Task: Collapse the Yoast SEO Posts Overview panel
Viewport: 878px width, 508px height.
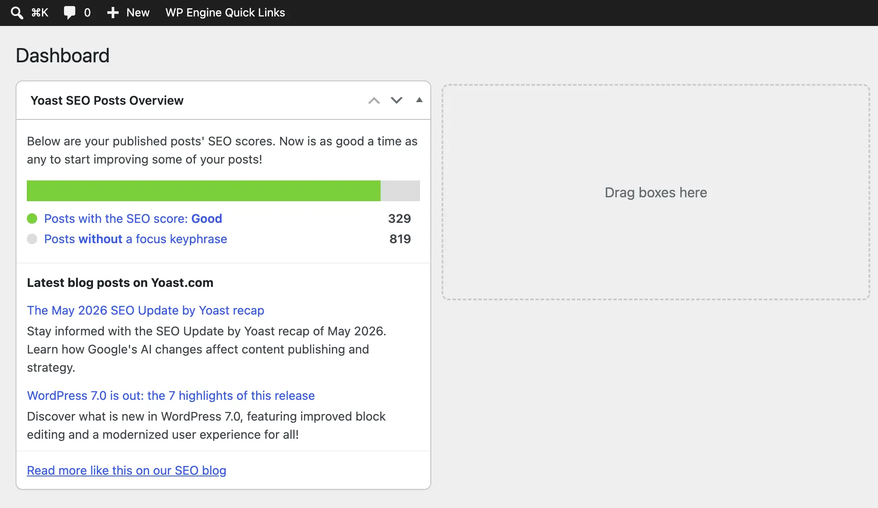Action: 419,100
